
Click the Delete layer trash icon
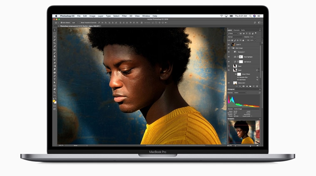(257, 86)
